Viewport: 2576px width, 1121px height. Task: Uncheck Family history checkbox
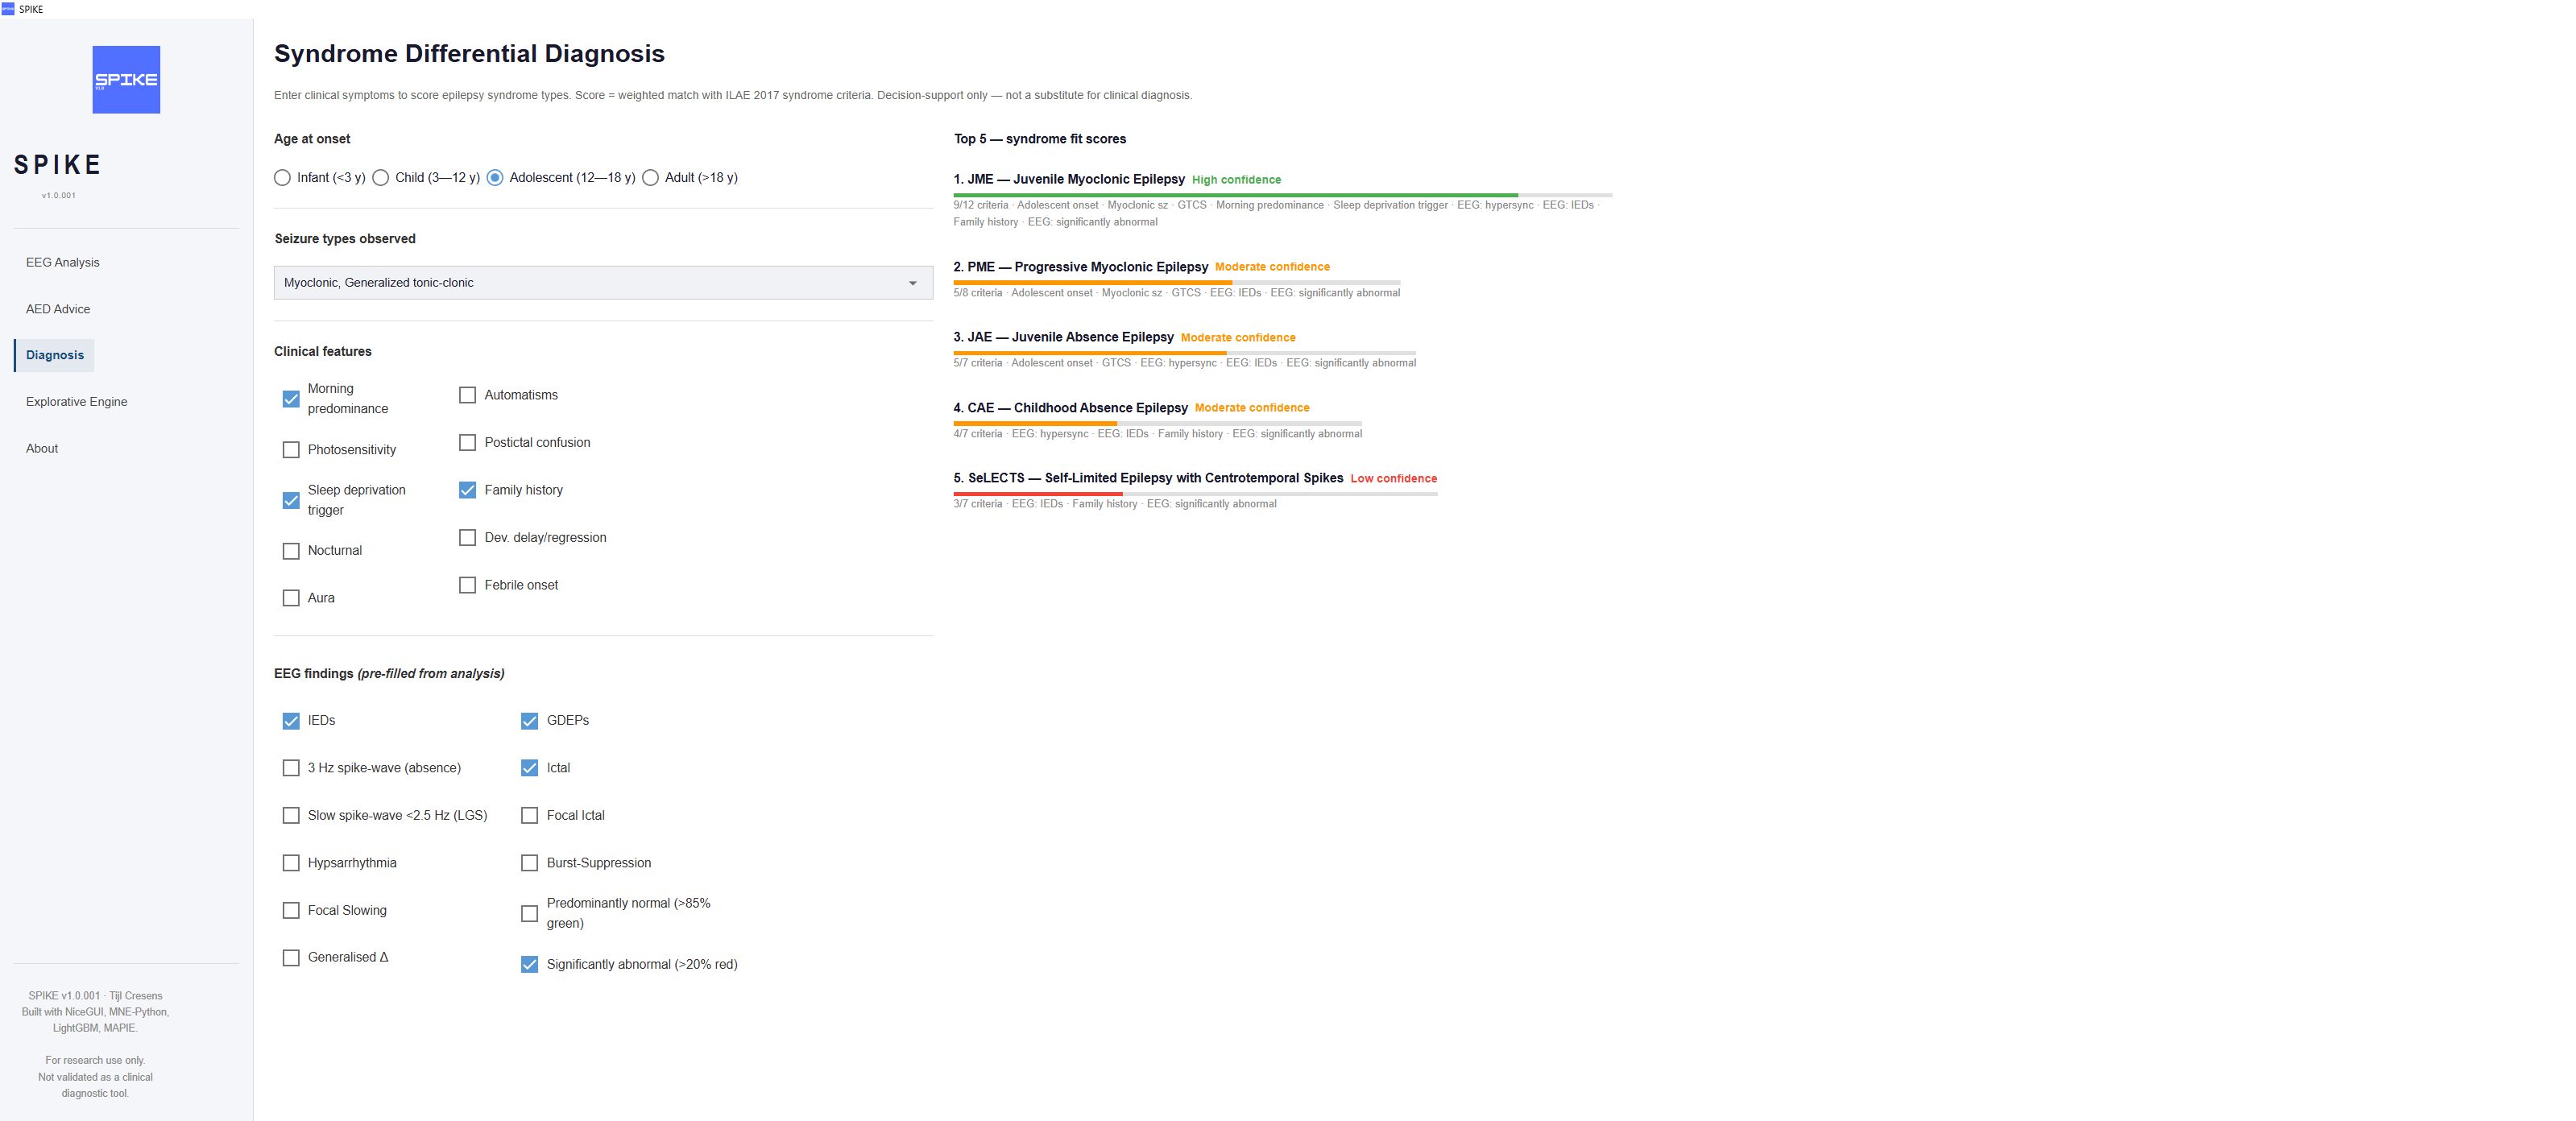point(467,490)
